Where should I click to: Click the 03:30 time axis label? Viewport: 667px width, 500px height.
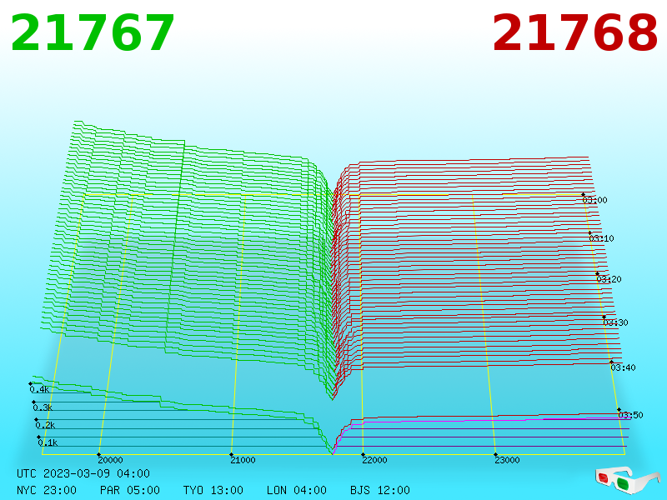point(615,322)
